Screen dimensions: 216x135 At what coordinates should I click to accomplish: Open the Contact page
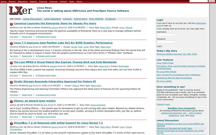tap(63, 1)
